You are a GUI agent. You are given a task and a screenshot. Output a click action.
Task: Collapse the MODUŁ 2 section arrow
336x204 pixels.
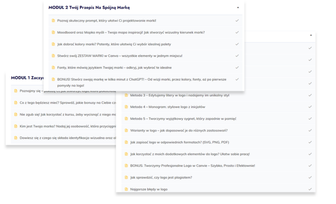pyautogui.click(x=238, y=7)
